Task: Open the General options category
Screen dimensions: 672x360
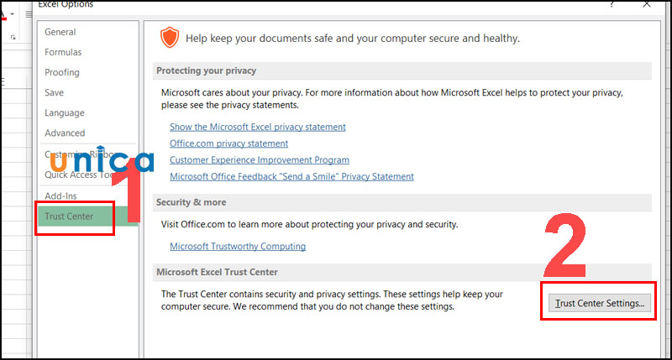Action: pos(60,32)
